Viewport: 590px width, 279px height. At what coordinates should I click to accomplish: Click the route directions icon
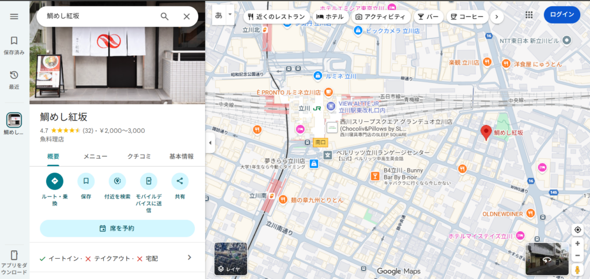point(55,181)
